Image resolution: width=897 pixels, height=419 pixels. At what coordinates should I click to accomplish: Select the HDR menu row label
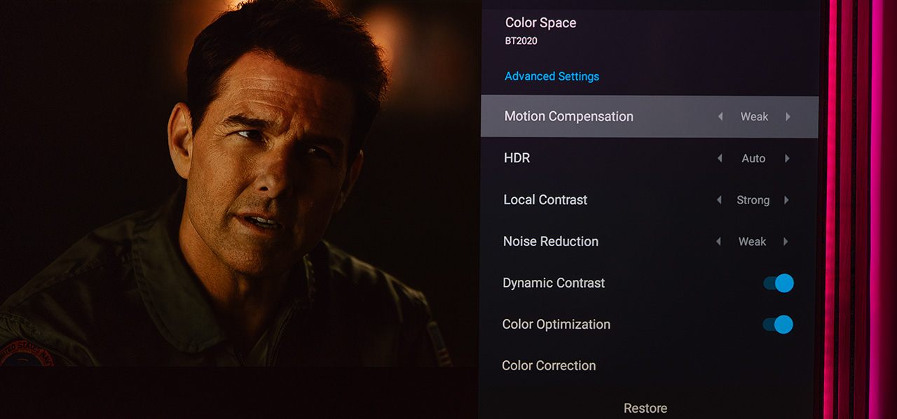[517, 158]
